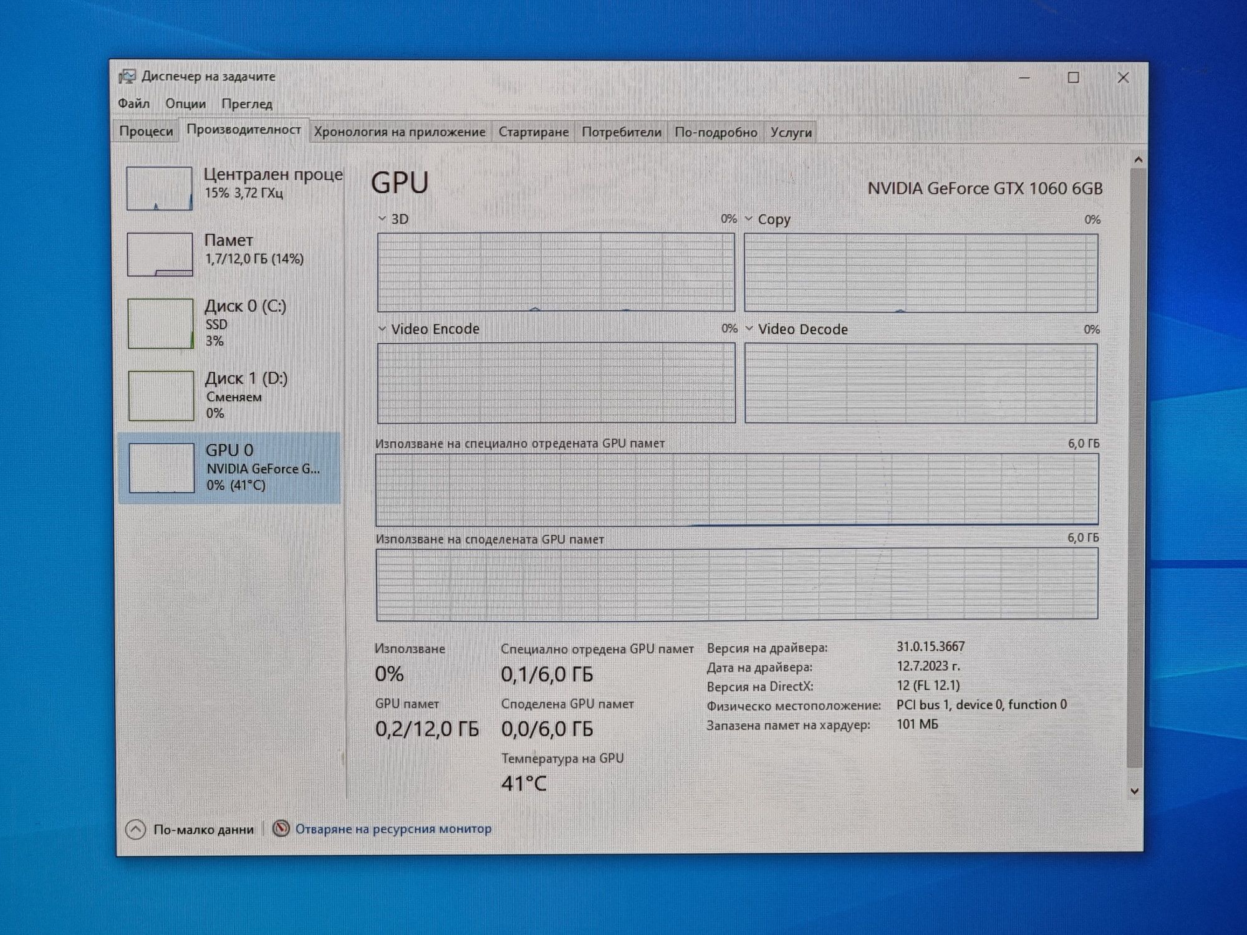
Task: Switch to the Стартиране tab
Action: [534, 132]
